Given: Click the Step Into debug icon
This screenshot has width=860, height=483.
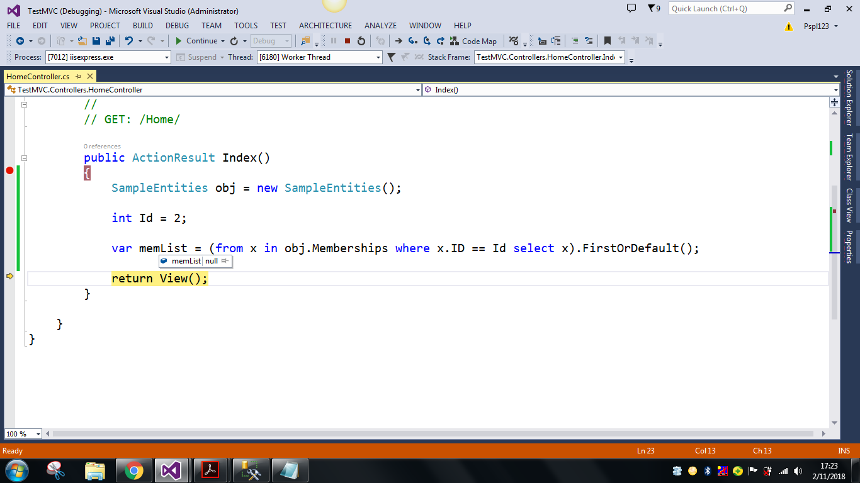Looking at the screenshot, I should tap(412, 40).
